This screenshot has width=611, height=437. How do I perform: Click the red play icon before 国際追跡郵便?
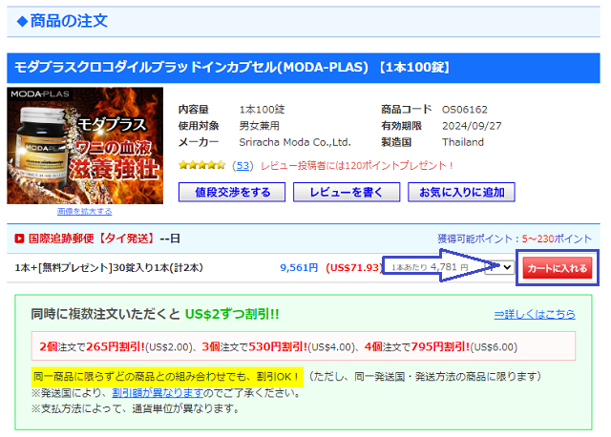tap(19, 239)
